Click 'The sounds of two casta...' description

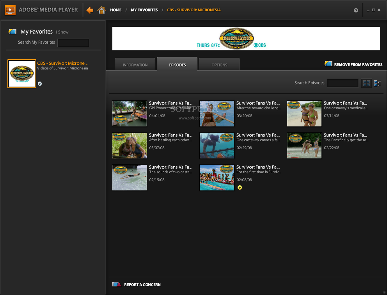pos(170,172)
